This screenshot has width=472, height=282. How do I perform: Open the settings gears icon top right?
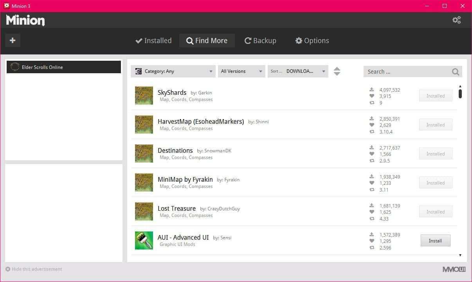[x=456, y=20]
